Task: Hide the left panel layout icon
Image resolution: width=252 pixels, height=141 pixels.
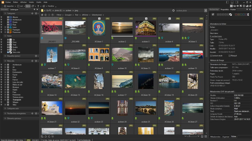Action: (227, 2)
